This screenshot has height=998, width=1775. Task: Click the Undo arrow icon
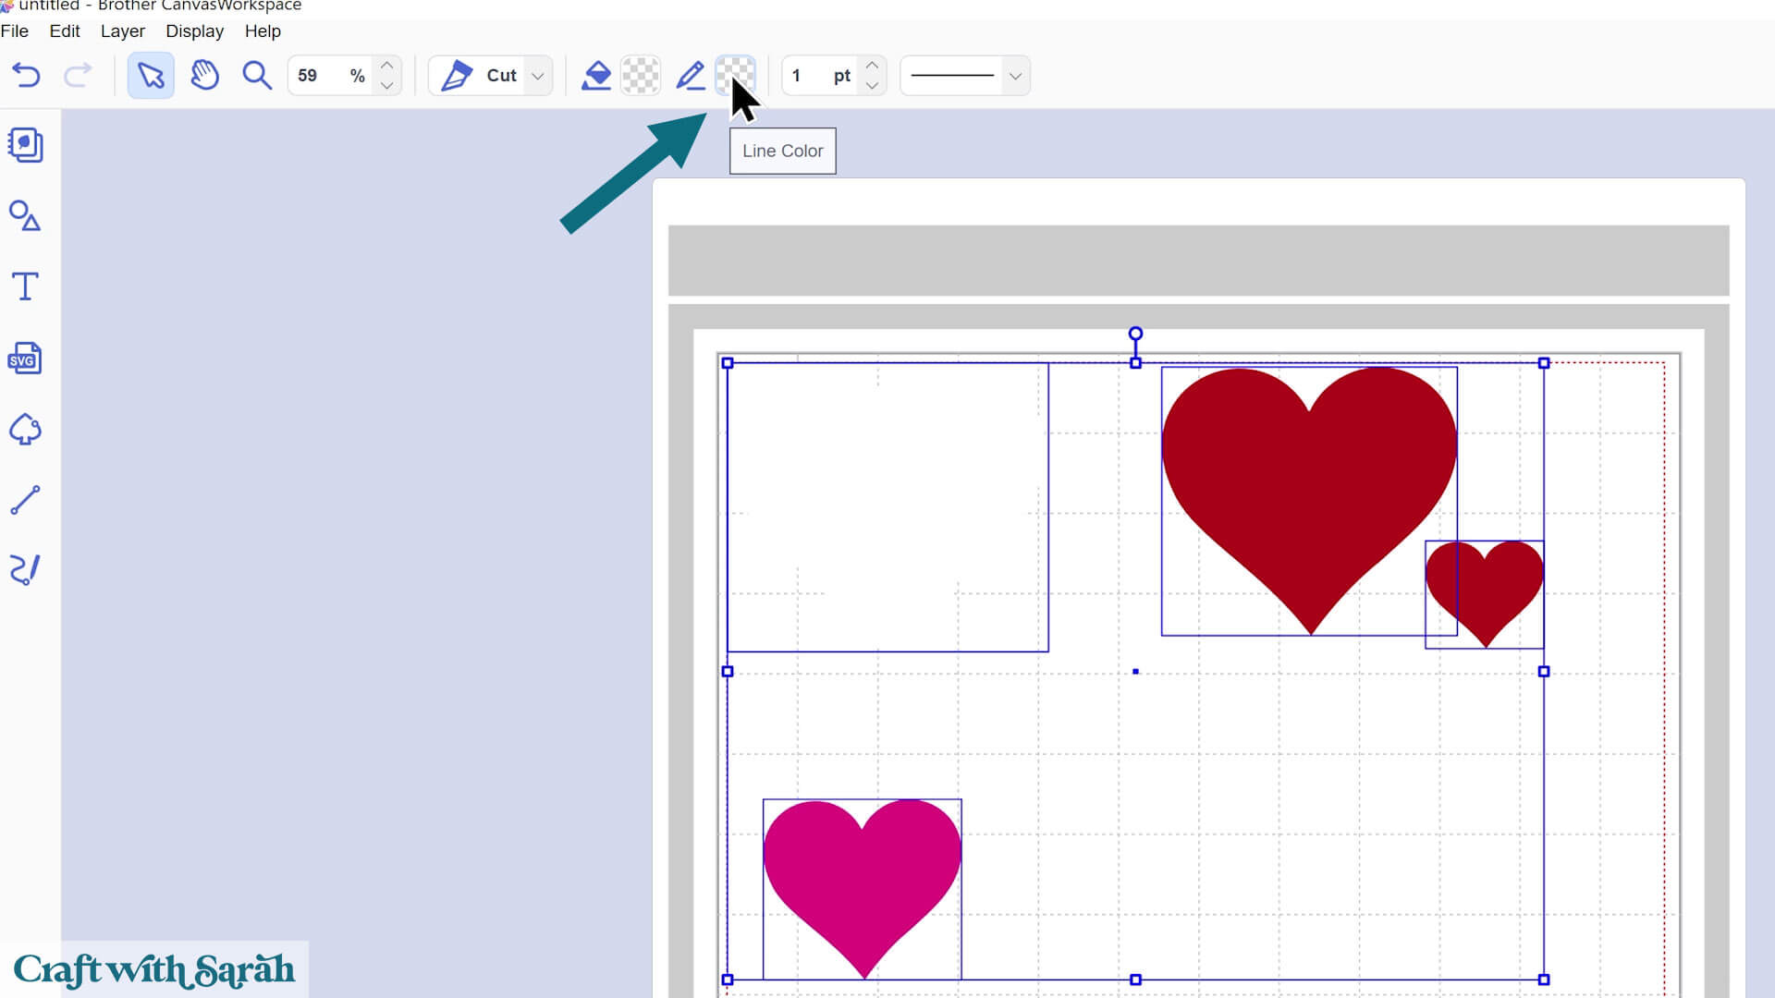(26, 76)
